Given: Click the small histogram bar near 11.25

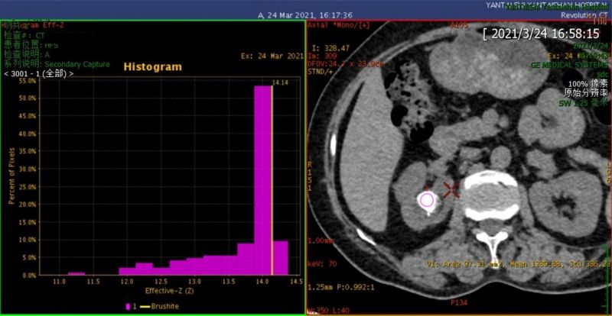Looking at the screenshot, I should [76, 273].
